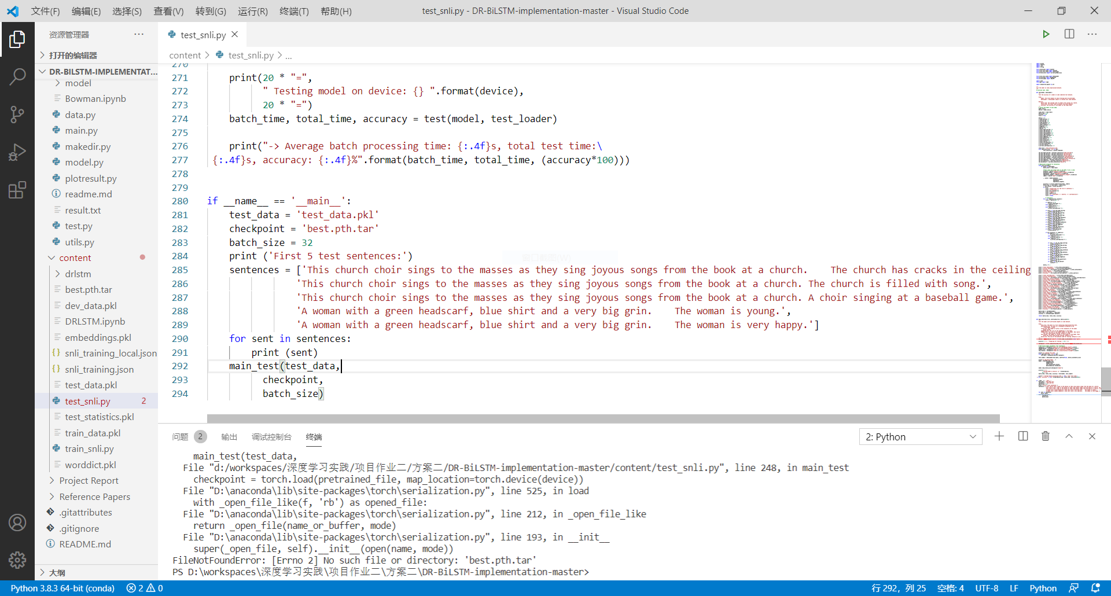Click content in the breadcrumb path
1111x596 pixels.
coord(185,55)
